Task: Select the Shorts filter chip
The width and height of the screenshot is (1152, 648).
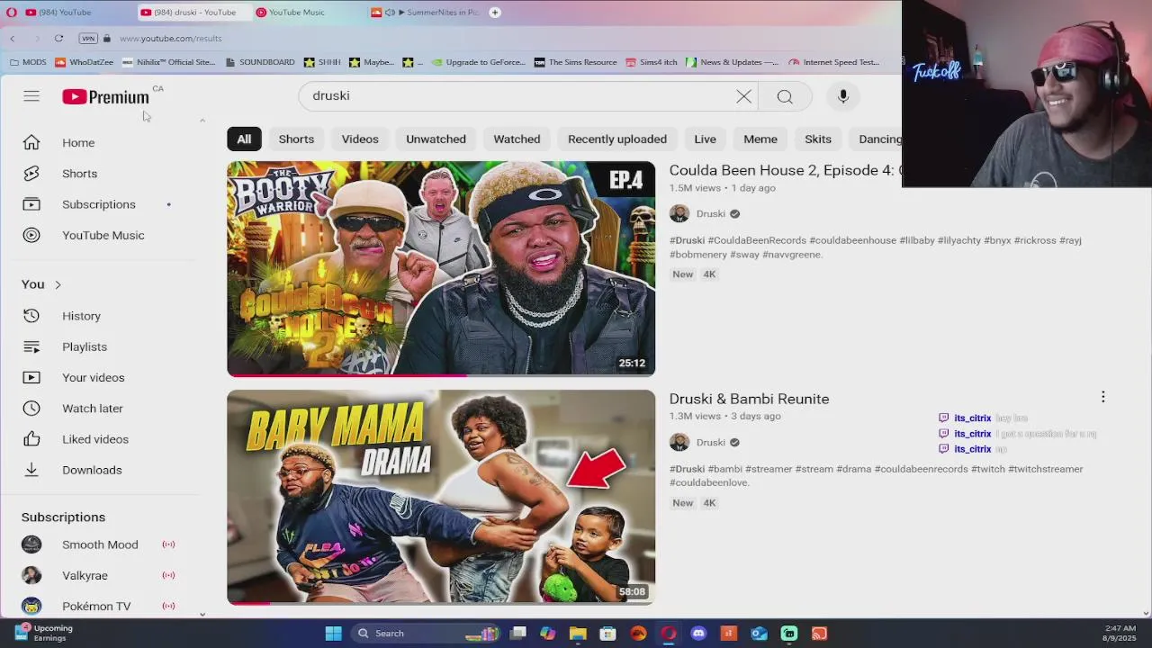Action: pyautogui.click(x=296, y=139)
